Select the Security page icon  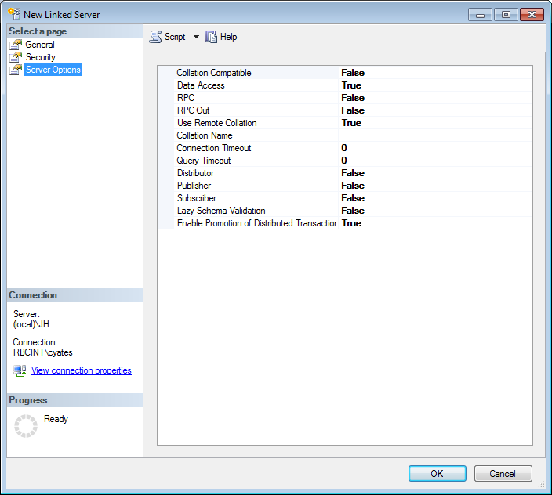click(16, 57)
